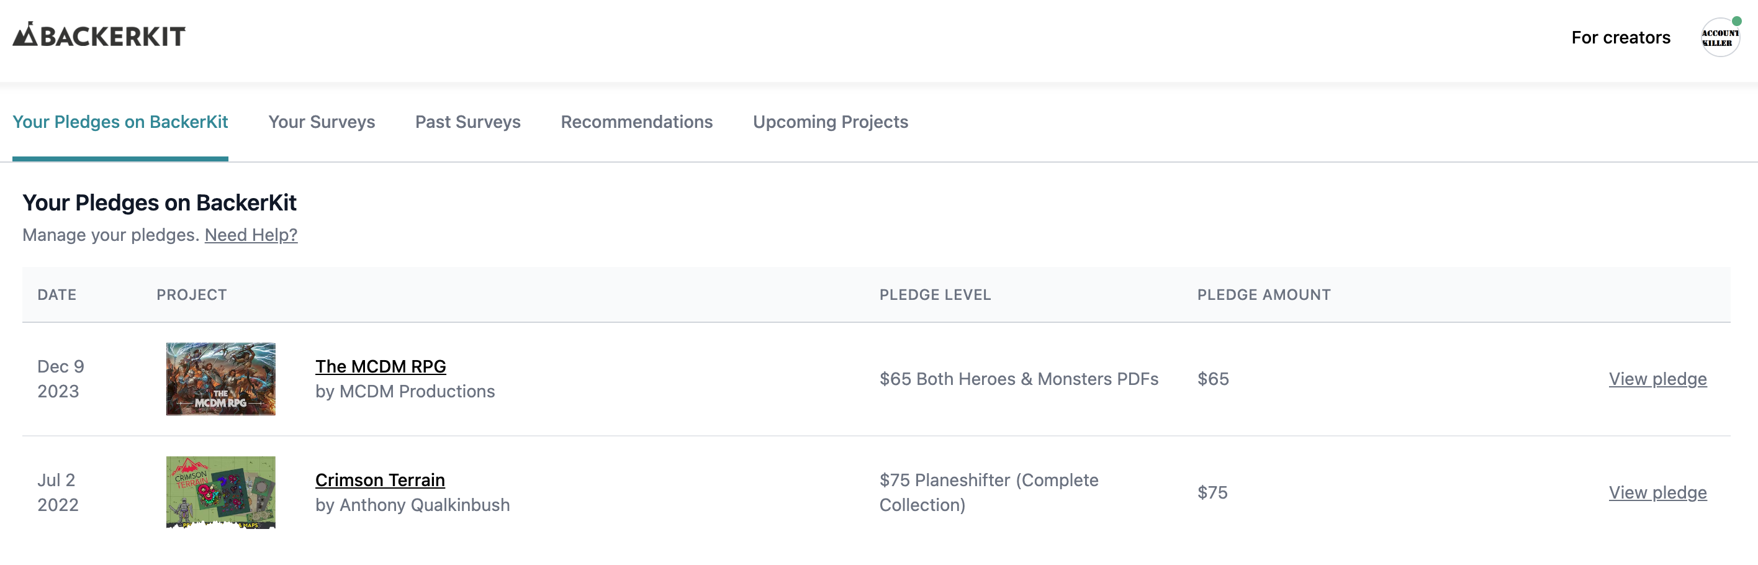Click the DATE column header
The height and width of the screenshot is (565, 1758).
tap(56, 295)
